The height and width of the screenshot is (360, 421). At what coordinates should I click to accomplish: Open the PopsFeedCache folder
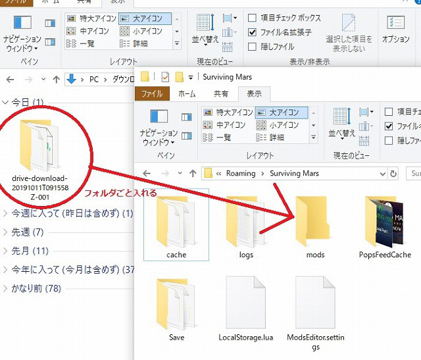pyautogui.click(x=385, y=227)
